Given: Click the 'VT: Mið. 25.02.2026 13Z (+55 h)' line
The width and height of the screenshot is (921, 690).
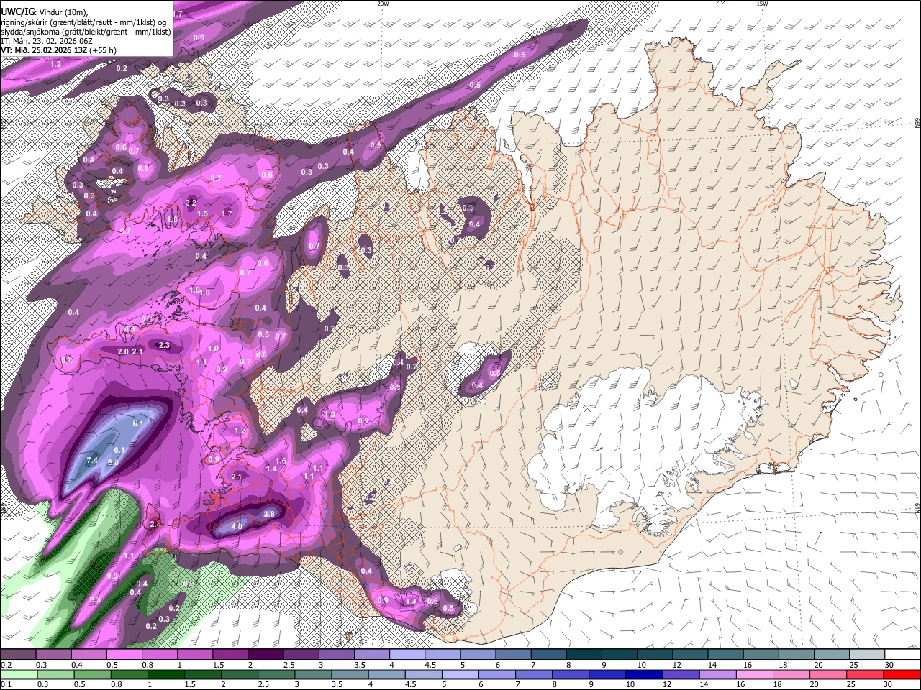Looking at the screenshot, I should [58, 50].
